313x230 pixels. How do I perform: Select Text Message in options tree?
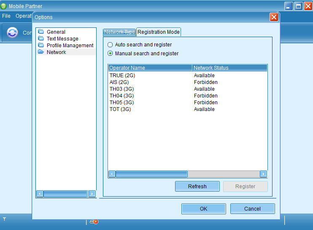tap(62, 39)
